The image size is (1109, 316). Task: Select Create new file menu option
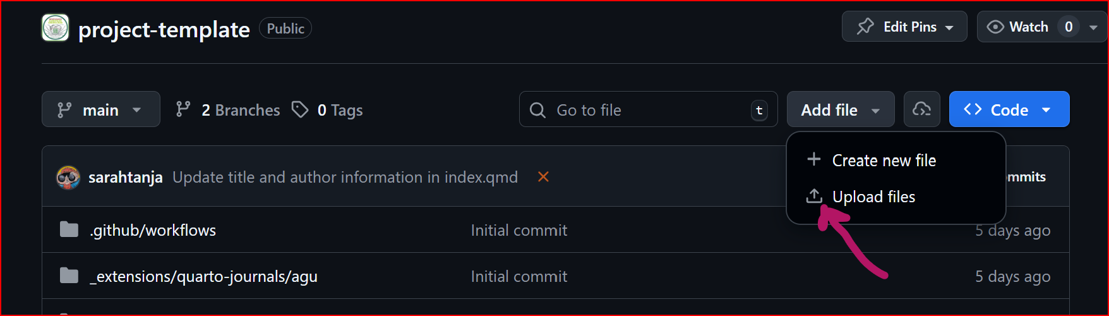(884, 161)
